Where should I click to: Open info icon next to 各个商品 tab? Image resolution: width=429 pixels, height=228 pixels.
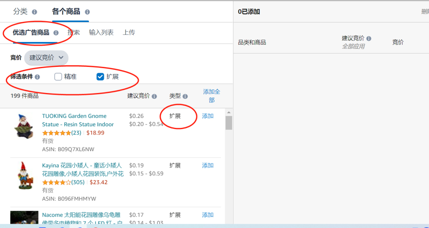click(x=87, y=12)
